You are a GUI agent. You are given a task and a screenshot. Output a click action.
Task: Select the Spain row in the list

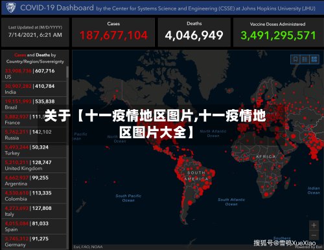pos(34,227)
